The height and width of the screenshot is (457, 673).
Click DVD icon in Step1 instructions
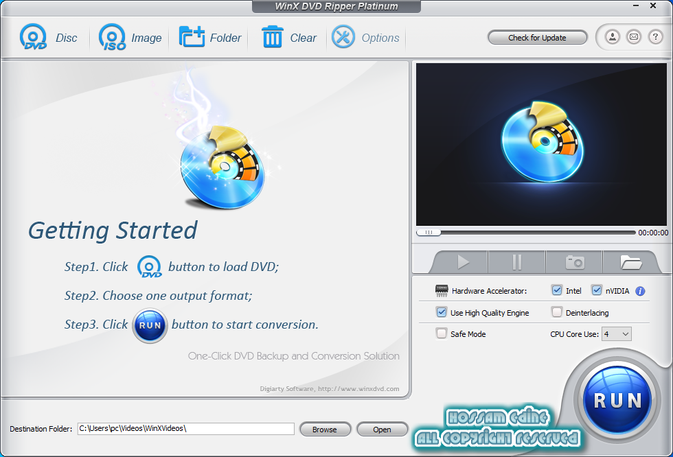pos(150,267)
